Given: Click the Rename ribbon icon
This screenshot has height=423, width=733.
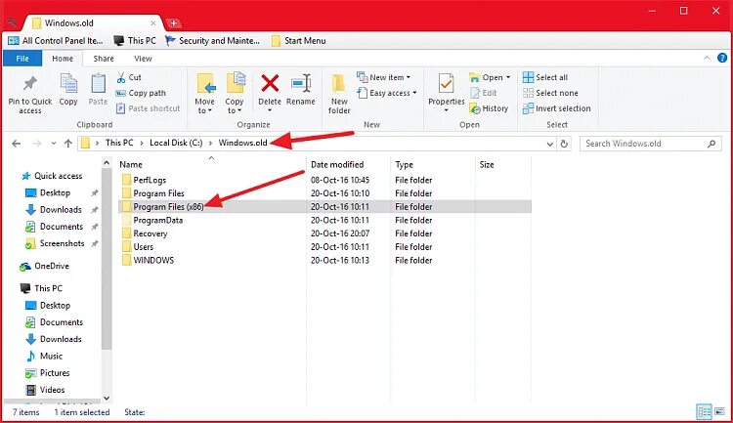Looking at the screenshot, I should point(301,84).
